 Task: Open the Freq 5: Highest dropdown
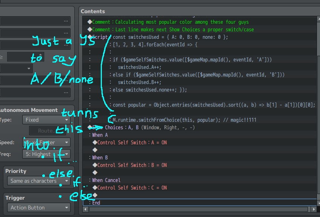tap(46, 154)
